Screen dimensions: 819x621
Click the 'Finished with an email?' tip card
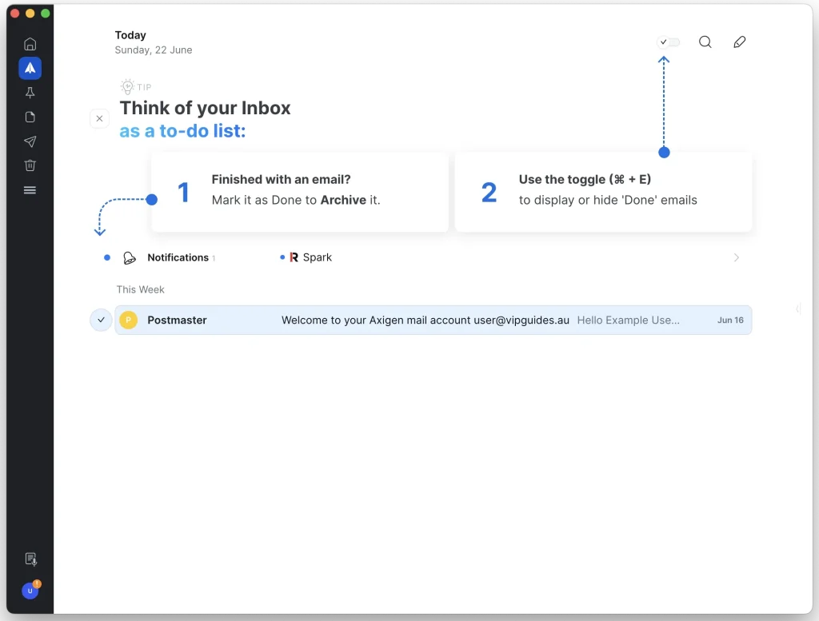tap(299, 192)
